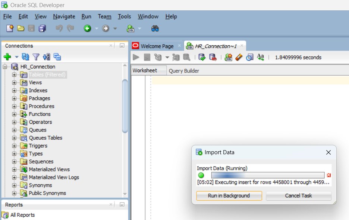This screenshot has height=220, width=349.
Task: Open the dropdown next to Back icon
Action: click(x=97, y=28)
